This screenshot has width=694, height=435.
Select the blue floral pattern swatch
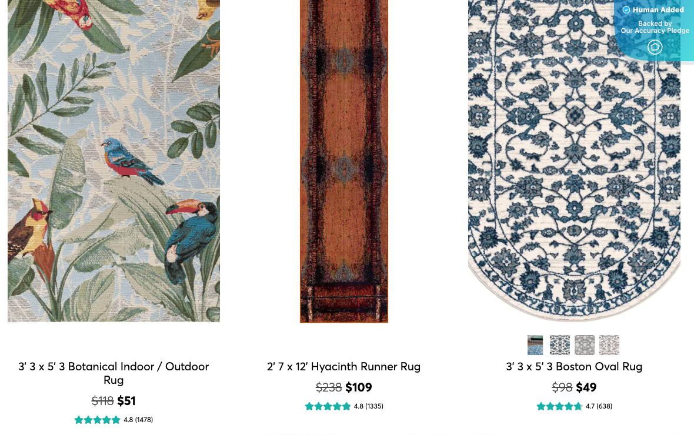[559, 345]
